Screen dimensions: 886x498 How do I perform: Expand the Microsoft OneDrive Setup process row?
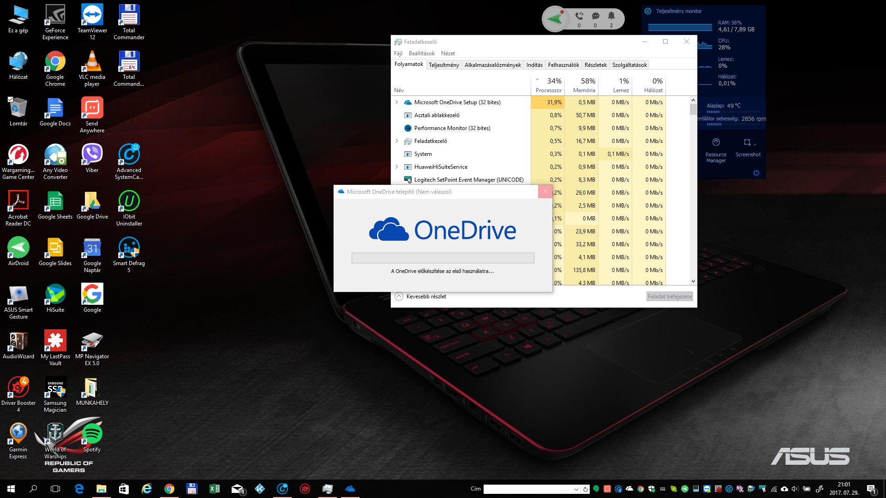pyautogui.click(x=397, y=102)
